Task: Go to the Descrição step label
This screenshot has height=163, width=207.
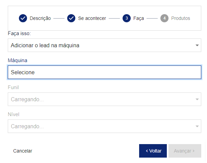Action: tap(40, 18)
